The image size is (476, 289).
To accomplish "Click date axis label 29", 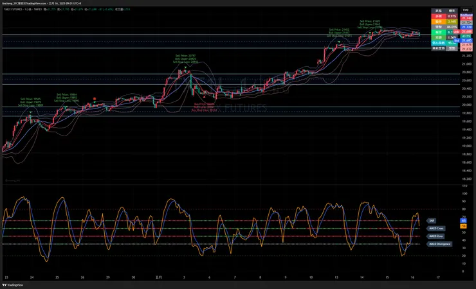I will (x=108, y=277).
